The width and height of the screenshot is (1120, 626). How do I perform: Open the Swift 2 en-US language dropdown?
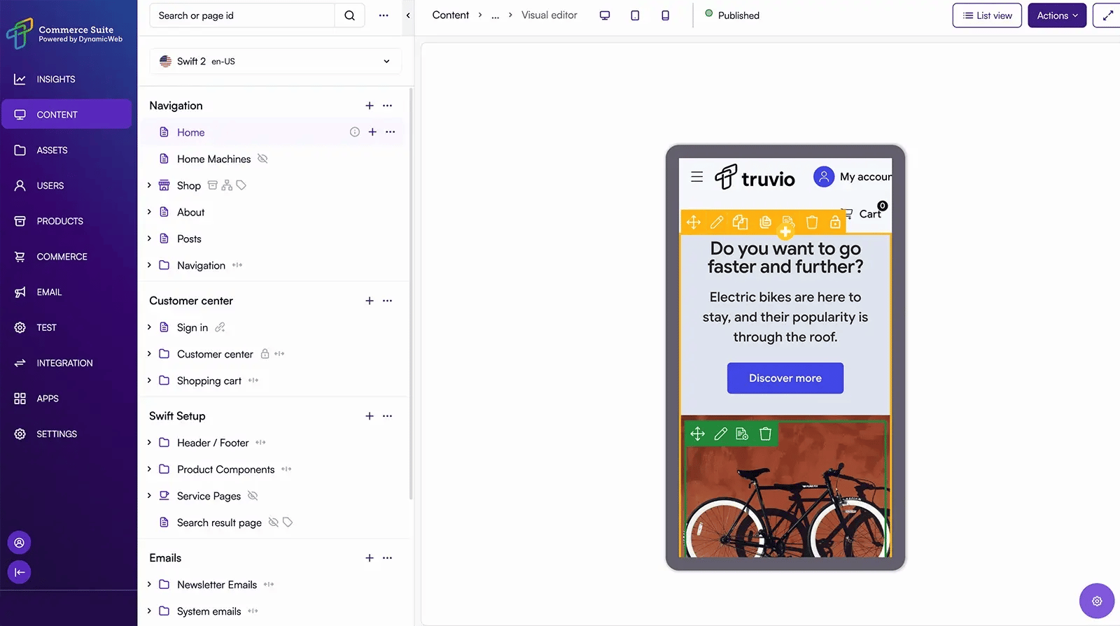coord(276,62)
